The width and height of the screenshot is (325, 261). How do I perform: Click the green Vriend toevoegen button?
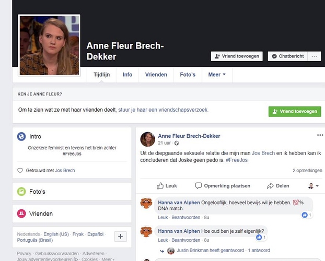point(295,111)
